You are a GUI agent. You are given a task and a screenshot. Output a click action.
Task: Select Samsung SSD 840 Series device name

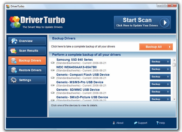75,60
